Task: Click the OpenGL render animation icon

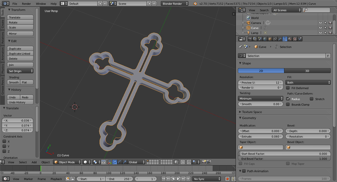Action: pos(209,162)
